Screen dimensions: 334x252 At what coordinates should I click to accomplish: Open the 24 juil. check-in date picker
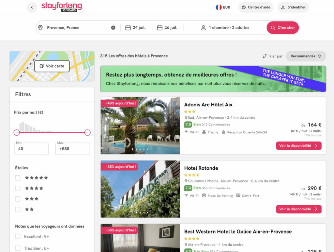pyautogui.click(x=136, y=28)
